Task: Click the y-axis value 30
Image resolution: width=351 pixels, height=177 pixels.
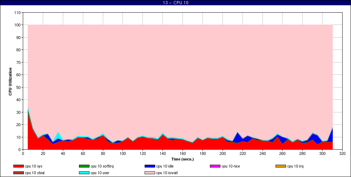Action: (x=19, y=112)
